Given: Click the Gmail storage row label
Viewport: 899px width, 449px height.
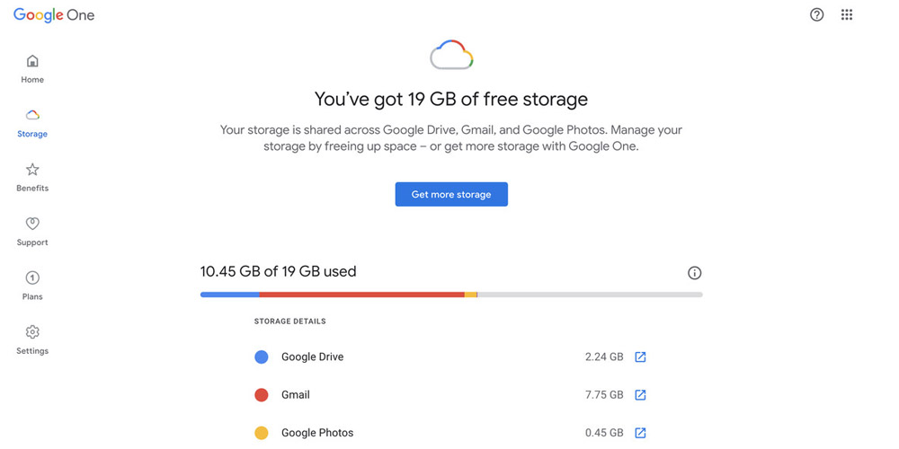Looking at the screenshot, I should (x=295, y=394).
